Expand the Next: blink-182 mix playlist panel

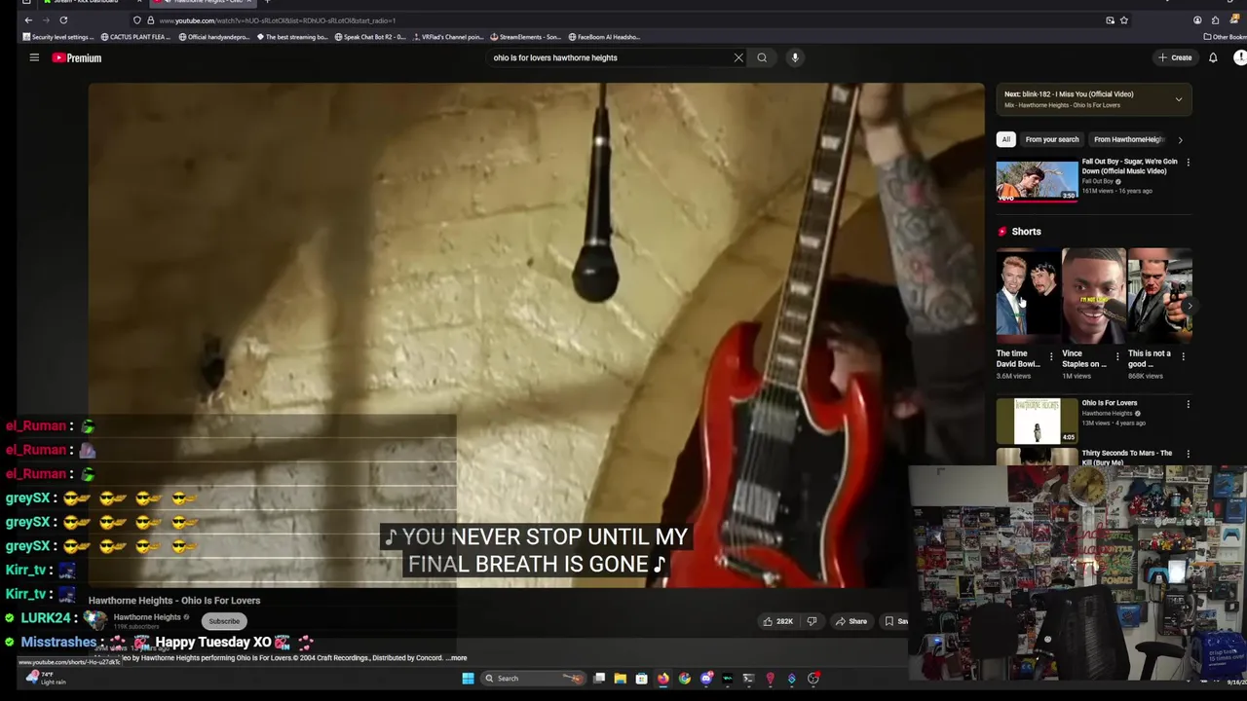1179,99
